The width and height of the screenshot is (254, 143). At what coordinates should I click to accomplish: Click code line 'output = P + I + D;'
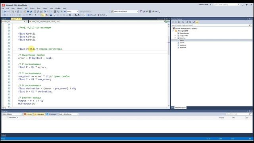[x=31, y=100]
